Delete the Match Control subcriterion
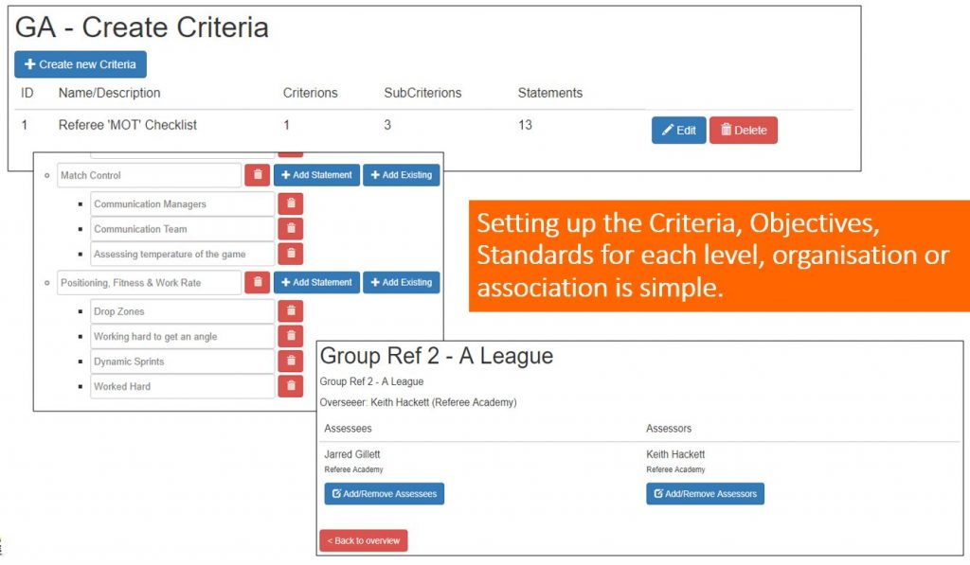970x565 pixels. (x=257, y=175)
